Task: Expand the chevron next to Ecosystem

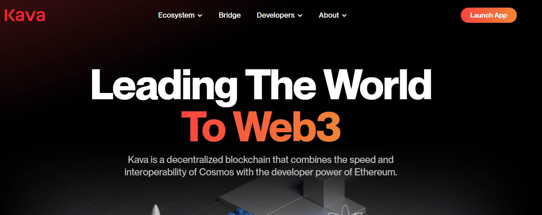Action: click(x=200, y=16)
